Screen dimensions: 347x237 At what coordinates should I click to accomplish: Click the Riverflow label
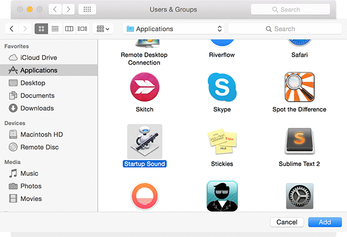[222, 55]
